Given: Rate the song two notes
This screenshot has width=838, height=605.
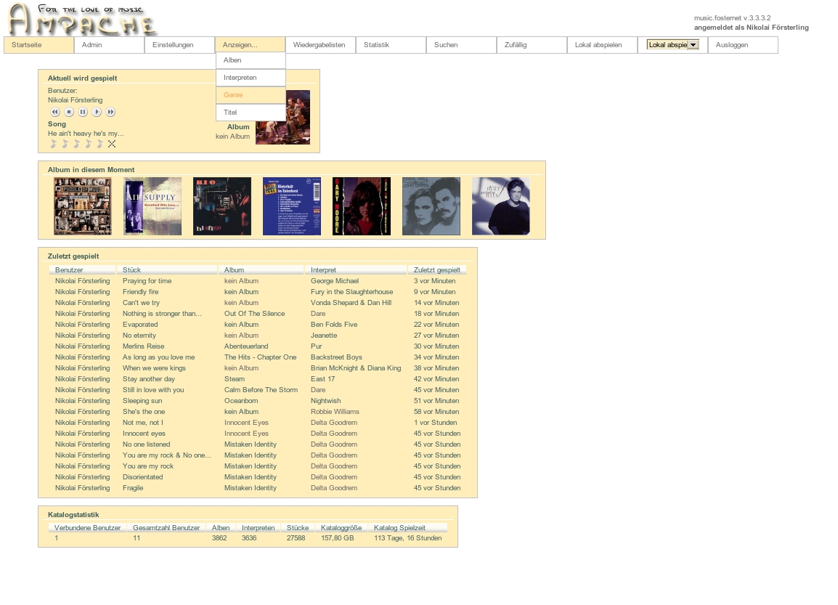Looking at the screenshot, I should point(65,144).
